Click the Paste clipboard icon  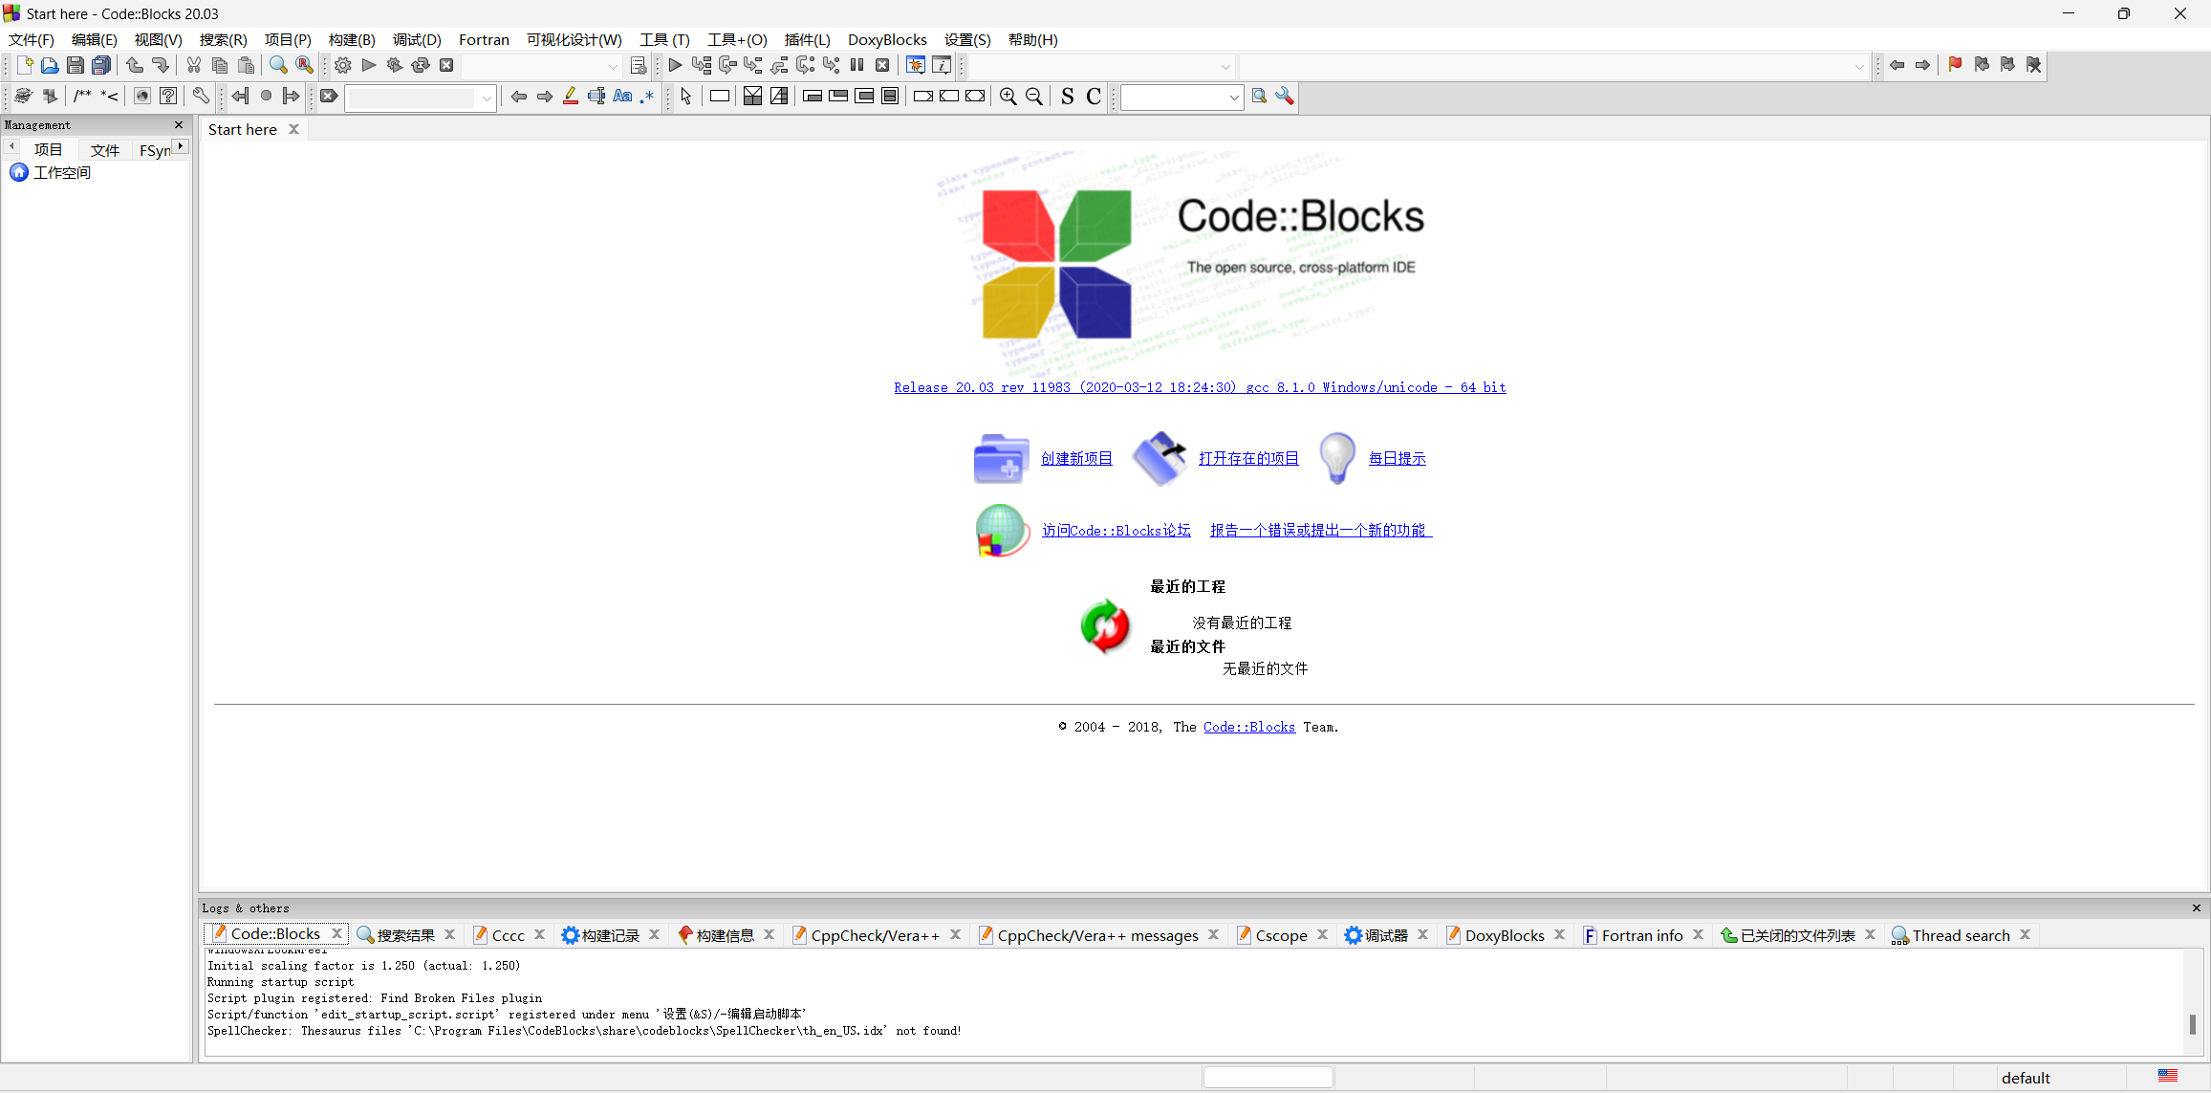click(x=246, y=65)
